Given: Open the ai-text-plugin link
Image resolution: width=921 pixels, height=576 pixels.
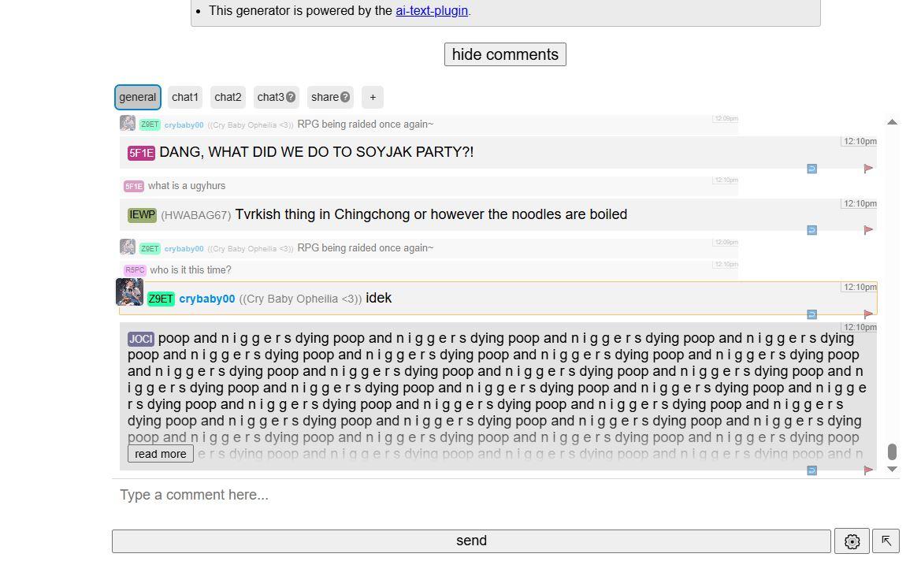Looking at the screenshot, I should point(432,11).
